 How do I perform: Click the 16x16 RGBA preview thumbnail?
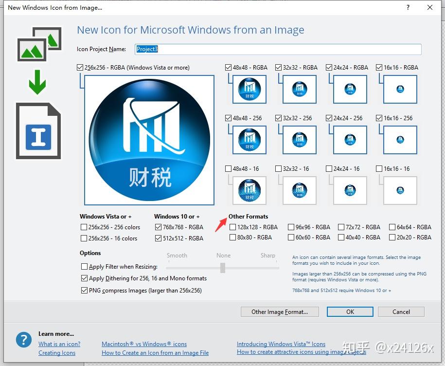[400, 89]
